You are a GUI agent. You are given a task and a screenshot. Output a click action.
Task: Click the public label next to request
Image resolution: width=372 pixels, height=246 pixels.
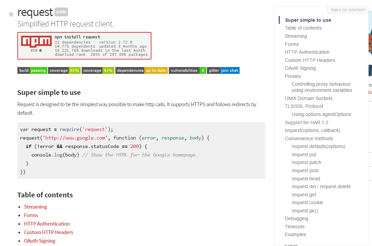(x=61, y=12)
